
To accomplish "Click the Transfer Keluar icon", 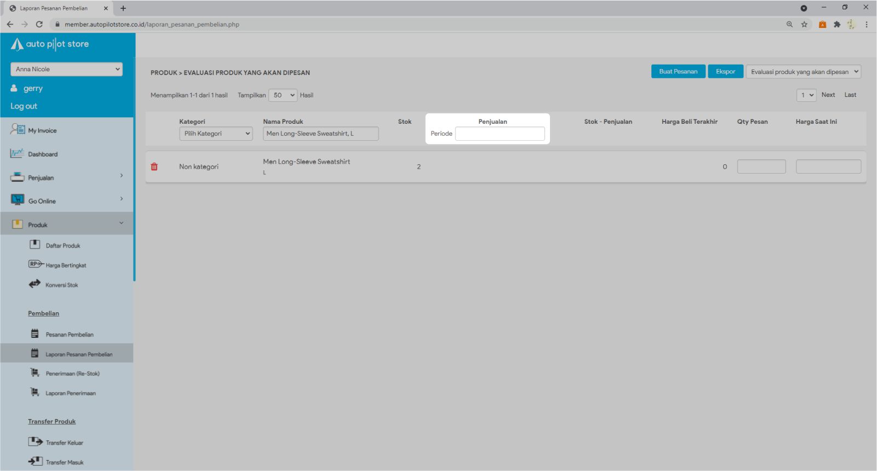I will tap(35, 442).
